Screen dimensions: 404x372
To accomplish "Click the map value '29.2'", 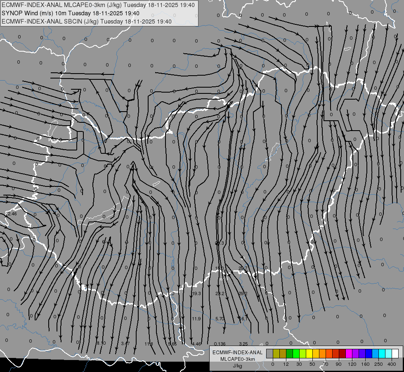I will (243, 293).
